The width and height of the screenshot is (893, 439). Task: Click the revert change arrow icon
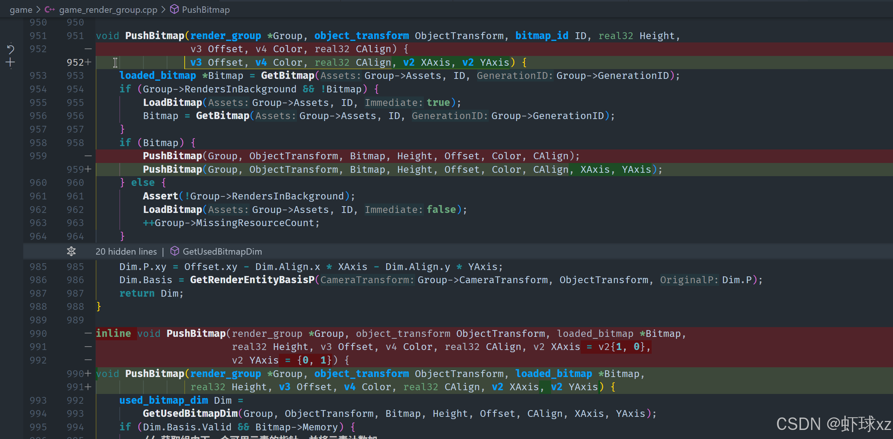(x=11, y=49)
